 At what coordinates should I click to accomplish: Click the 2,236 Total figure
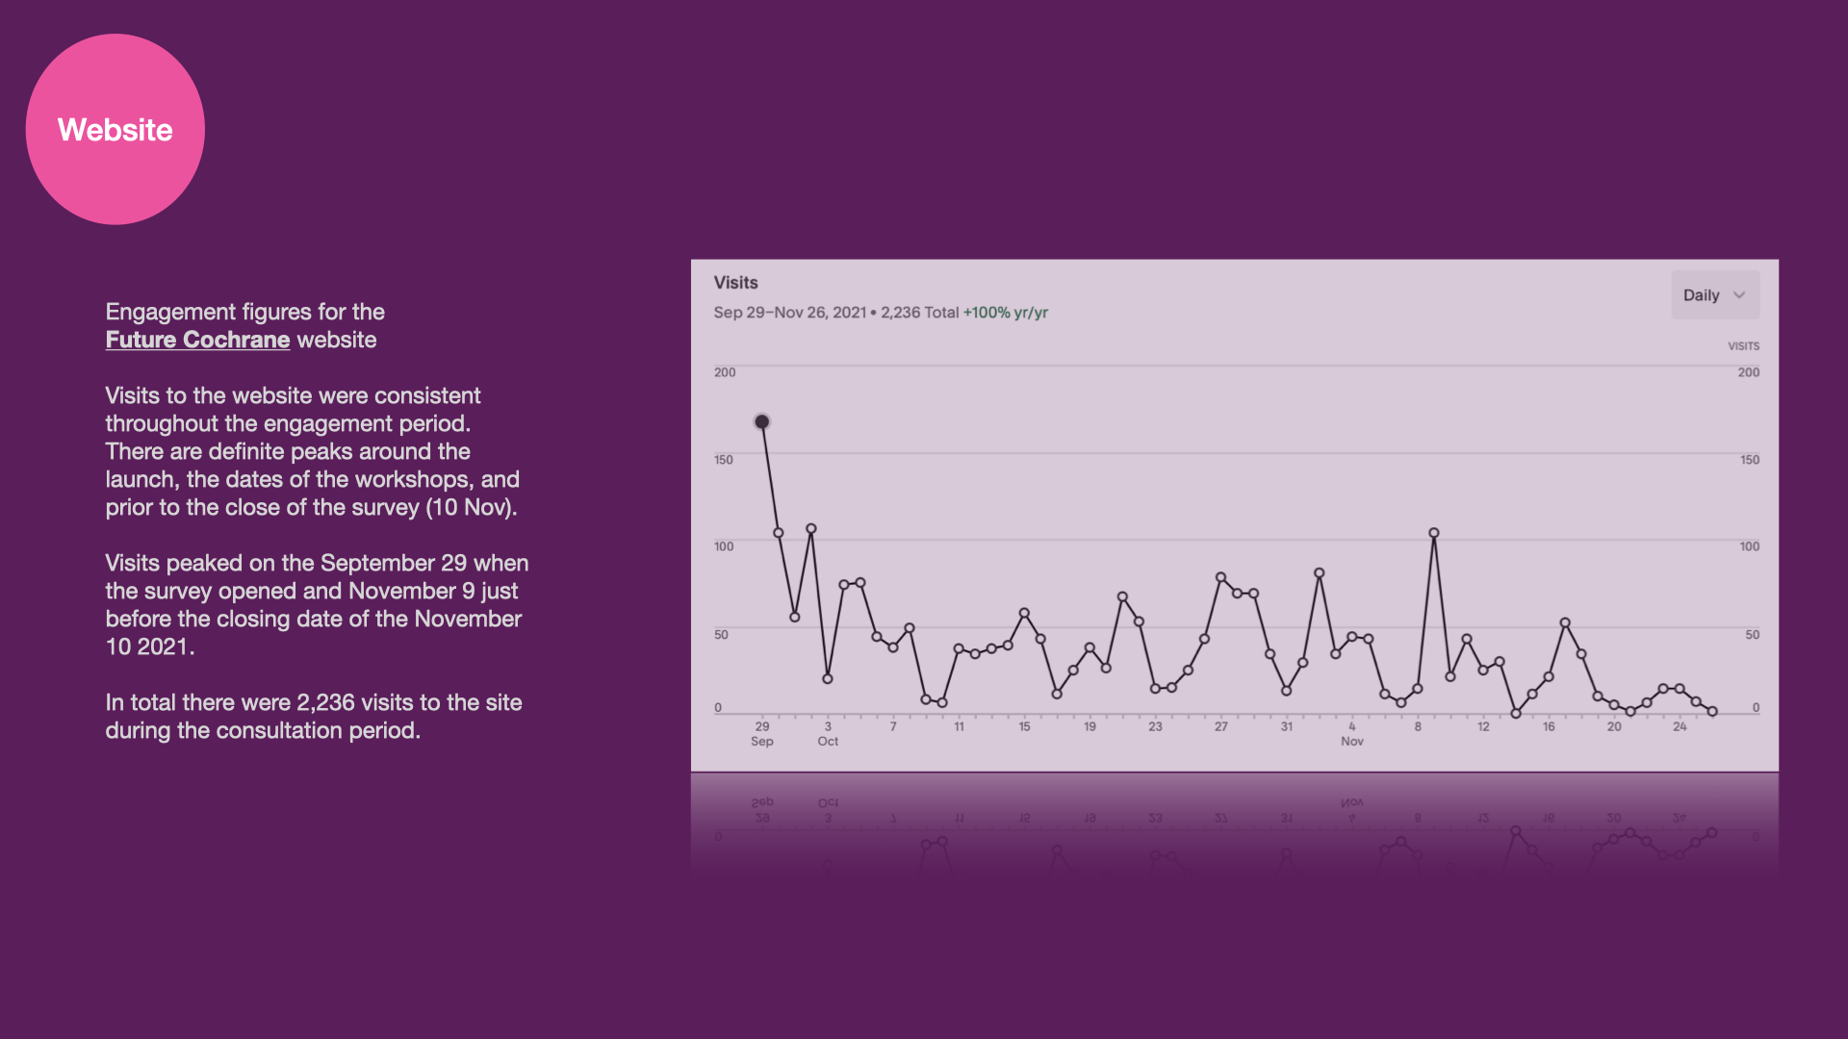point(919,313)
